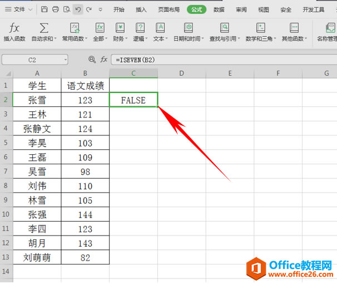Select the score cell 109
Screen dimensions: 337x284
85,157
